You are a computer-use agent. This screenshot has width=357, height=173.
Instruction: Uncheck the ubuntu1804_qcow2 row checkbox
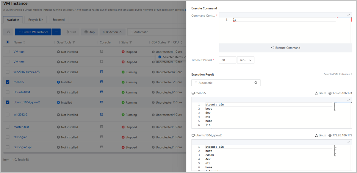pos(8,102)
